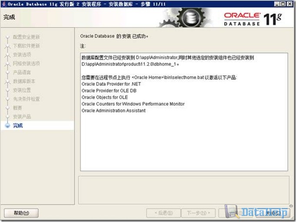
Task: Click the Java installer icon in title bar
Action: (x=4, y=4)
